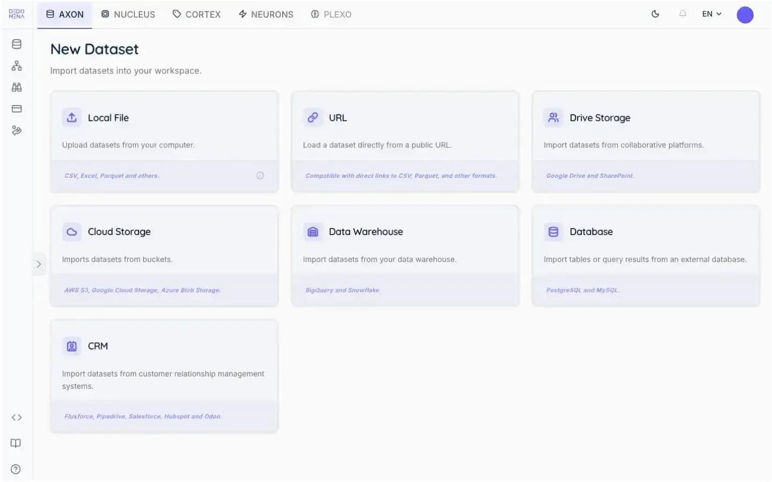Image resolution: width=772 pixels, height=482 pixels.
Task: Open the NEURONS tab
Action: pyautogui.click(x=266, y=14)
